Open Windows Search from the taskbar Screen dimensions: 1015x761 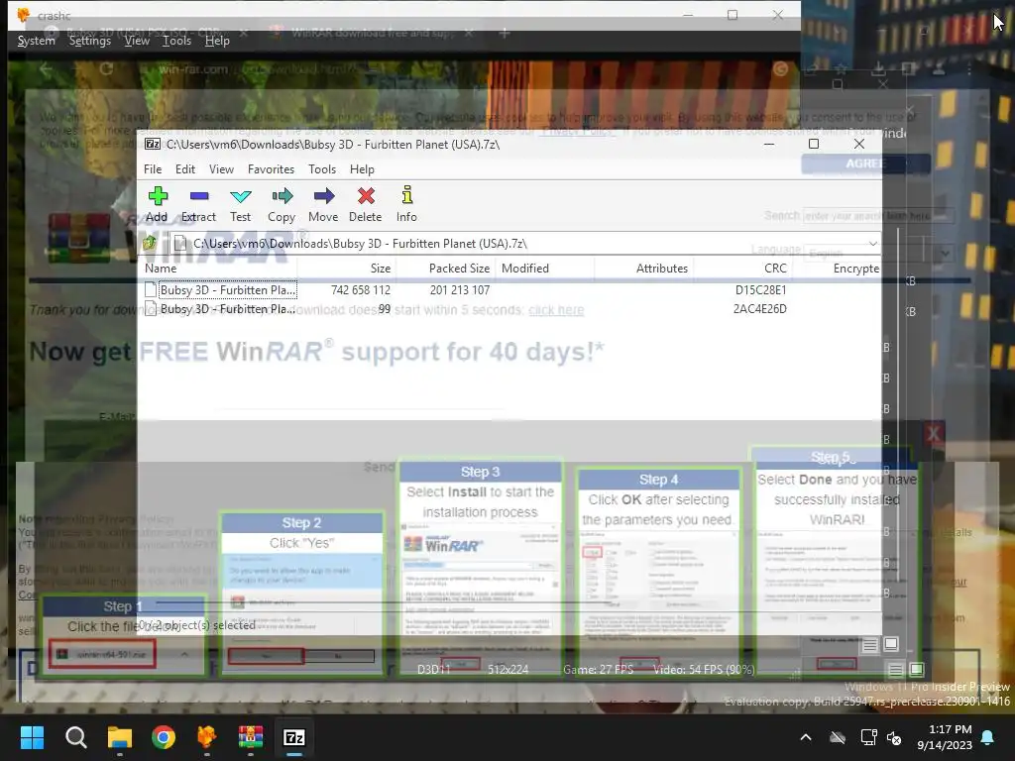pyautogui.click(x=75, y=737)
